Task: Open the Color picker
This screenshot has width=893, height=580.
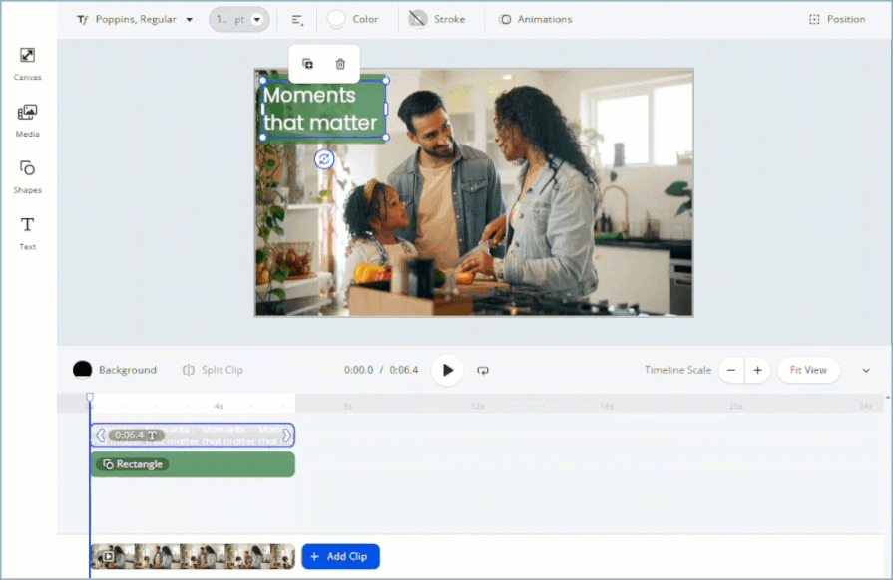Action: (356, 19)
